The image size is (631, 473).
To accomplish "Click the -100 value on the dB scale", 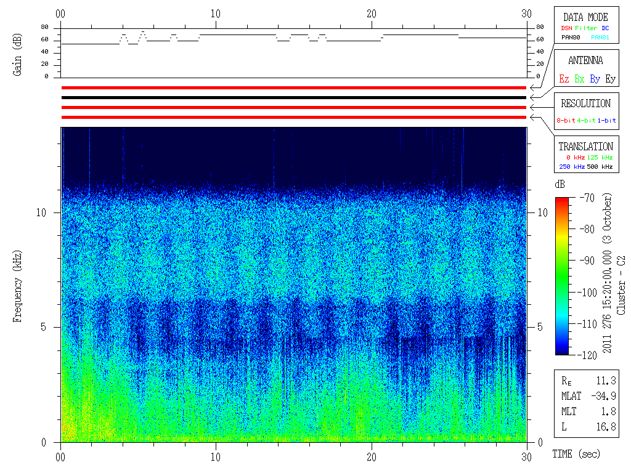I will (587, 293).
